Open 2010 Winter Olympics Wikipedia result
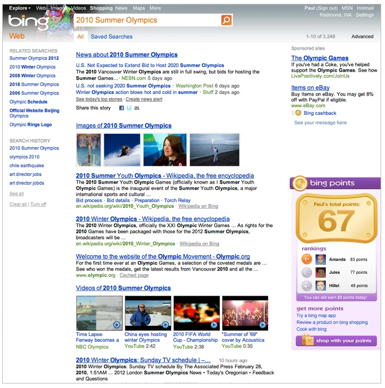The image size is (385, 388). click(x=153, y=219)
